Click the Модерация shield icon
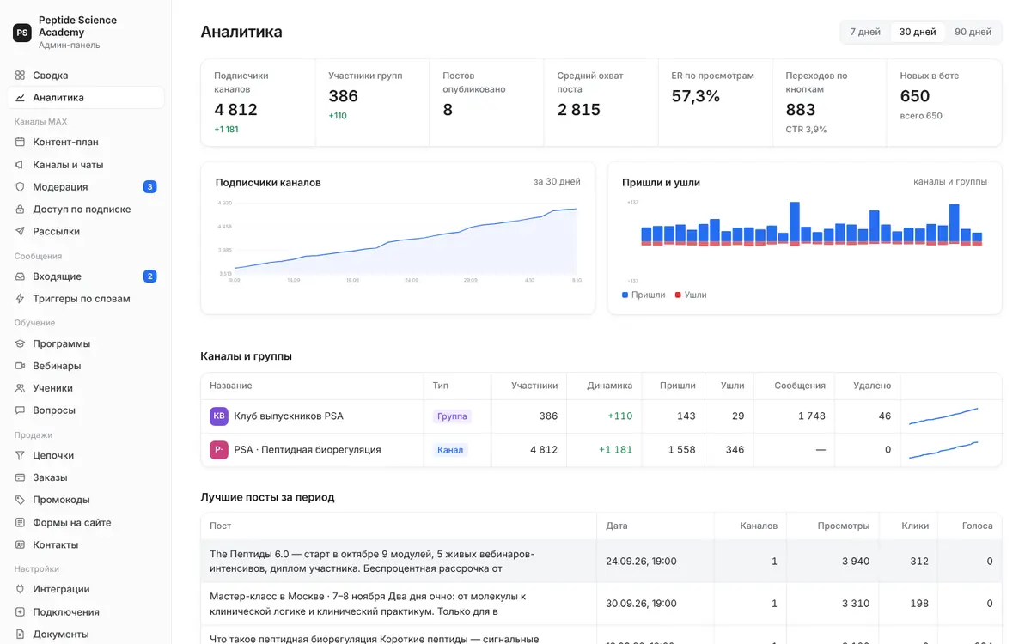This screenshot has height=644, width=1031. pos(20,186)
